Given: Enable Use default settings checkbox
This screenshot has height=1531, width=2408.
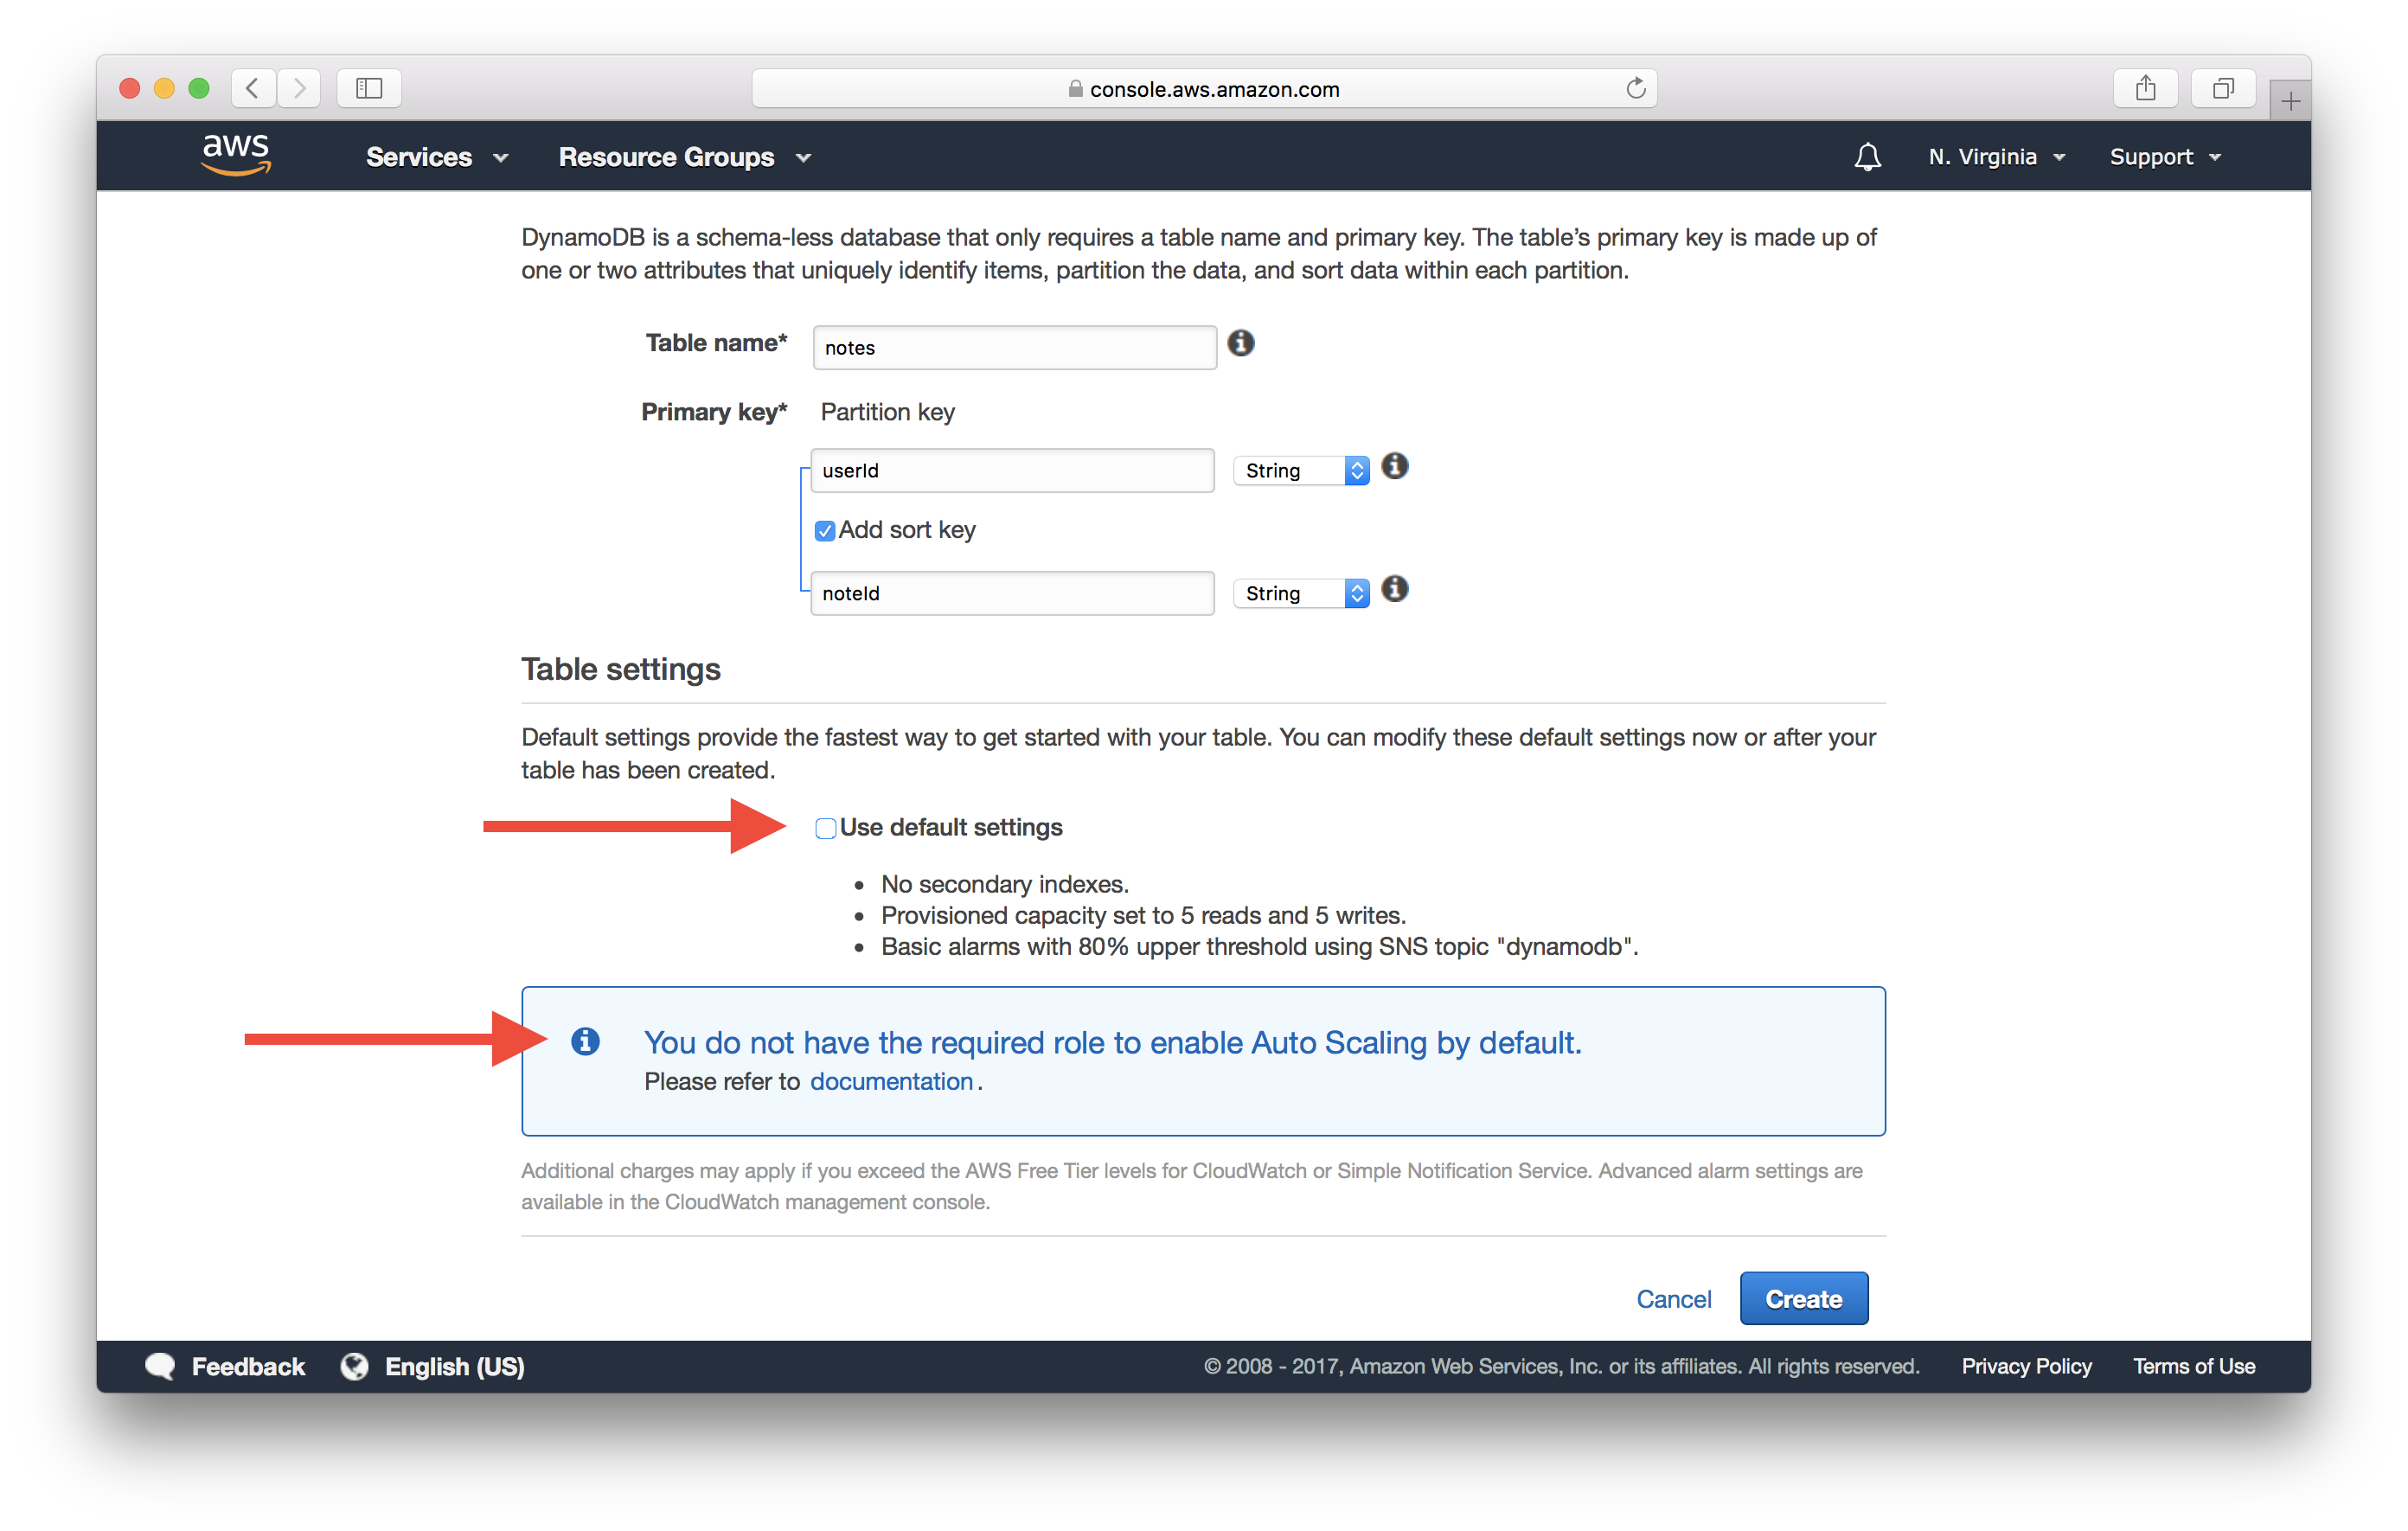Looking at the screenshot, I should coord(825,828).
